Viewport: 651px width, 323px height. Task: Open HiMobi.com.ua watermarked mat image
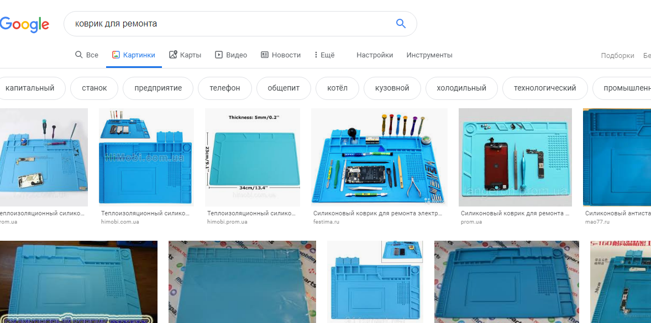146,157
